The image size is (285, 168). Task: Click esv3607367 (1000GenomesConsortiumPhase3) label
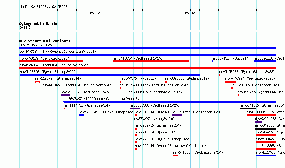coord(101,99)
